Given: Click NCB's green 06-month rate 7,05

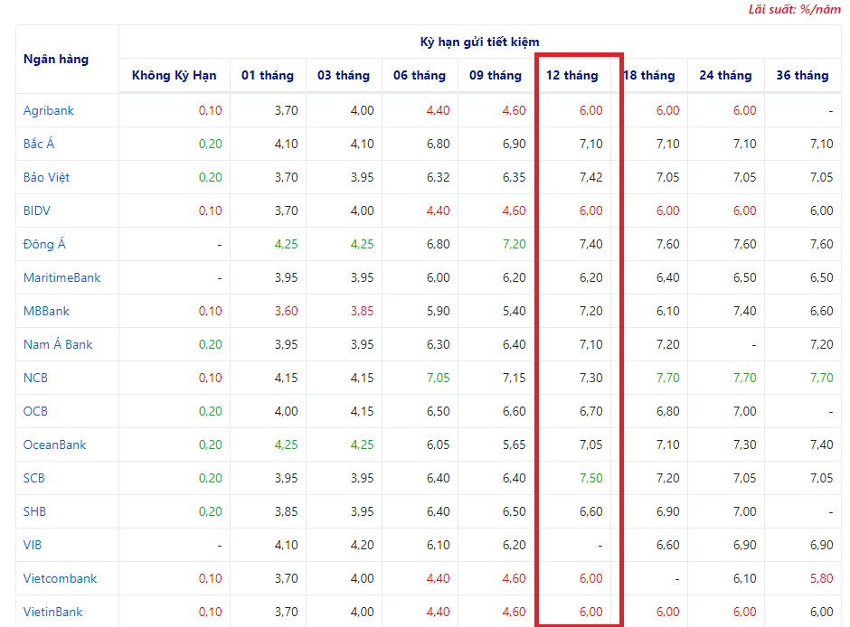Looking at the screenshot, I should pos(438,378).
